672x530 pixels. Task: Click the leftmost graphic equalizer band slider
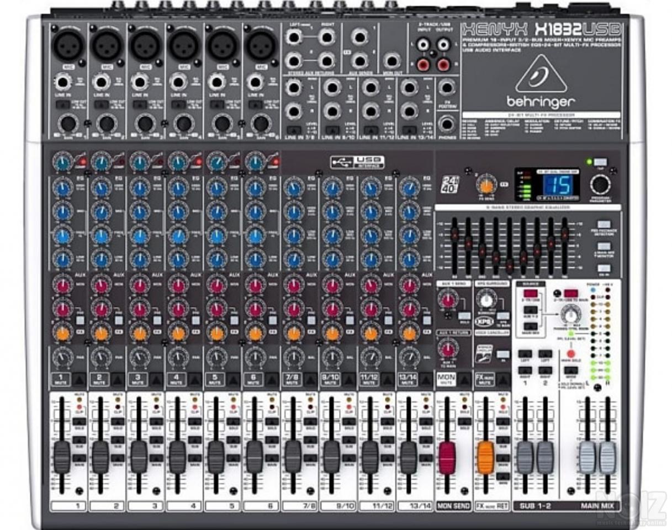[454, 233]
